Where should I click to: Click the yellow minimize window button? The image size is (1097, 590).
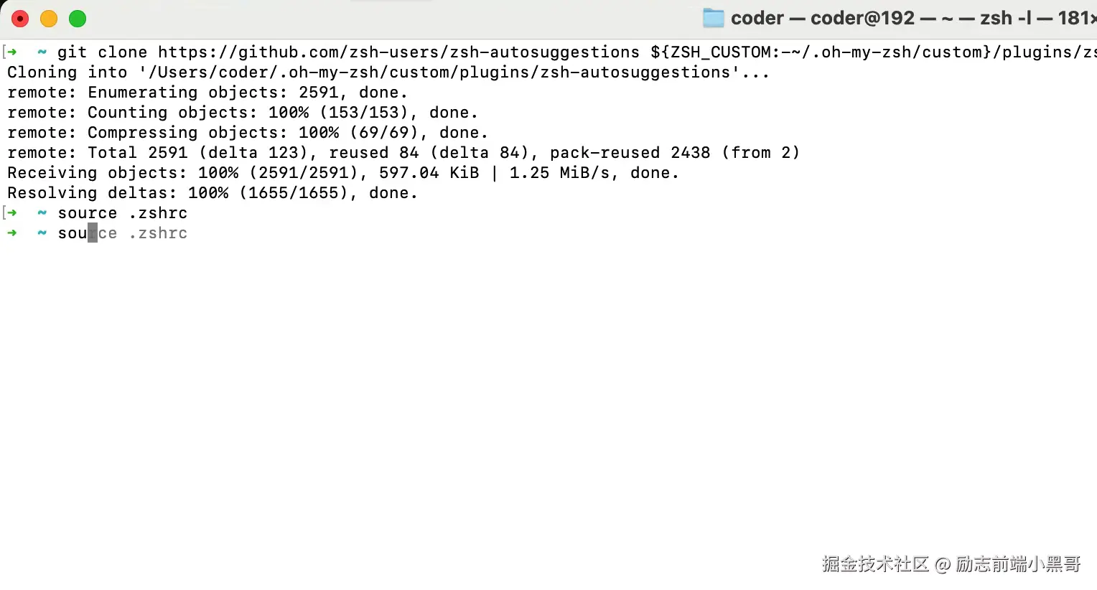pos(49,19)
